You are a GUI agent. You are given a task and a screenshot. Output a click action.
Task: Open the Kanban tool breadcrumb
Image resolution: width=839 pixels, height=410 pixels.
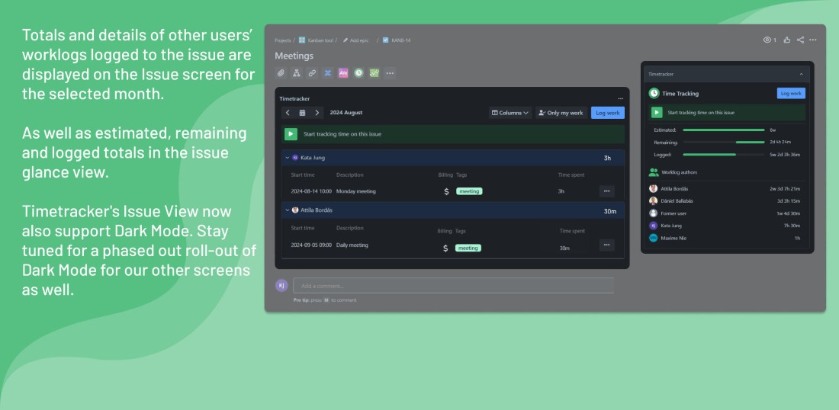pyautogui.click(x=320, y=40)
